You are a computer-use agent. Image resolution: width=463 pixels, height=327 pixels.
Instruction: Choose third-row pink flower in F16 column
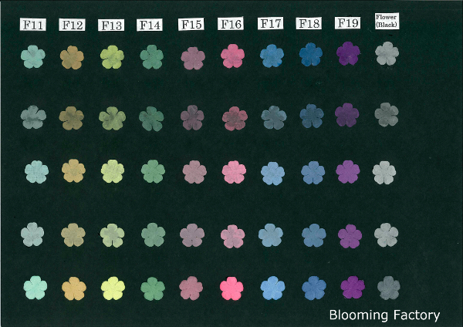[x=234, y=172]
